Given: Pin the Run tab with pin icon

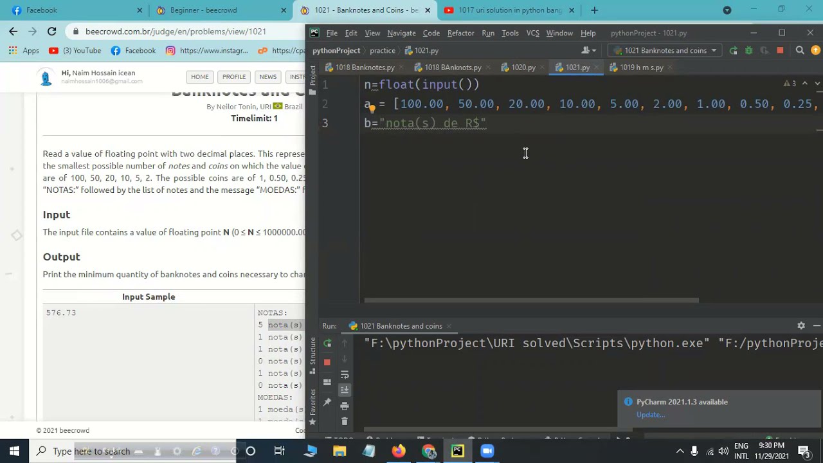Looking at the screenshot, I should [x=327, y=402].
